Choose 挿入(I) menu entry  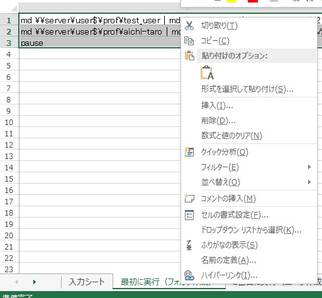click(217, 105)
